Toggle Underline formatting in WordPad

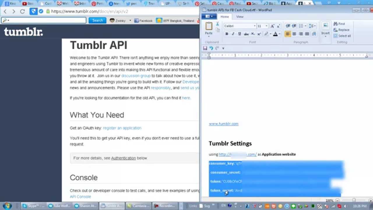point(240,34)
